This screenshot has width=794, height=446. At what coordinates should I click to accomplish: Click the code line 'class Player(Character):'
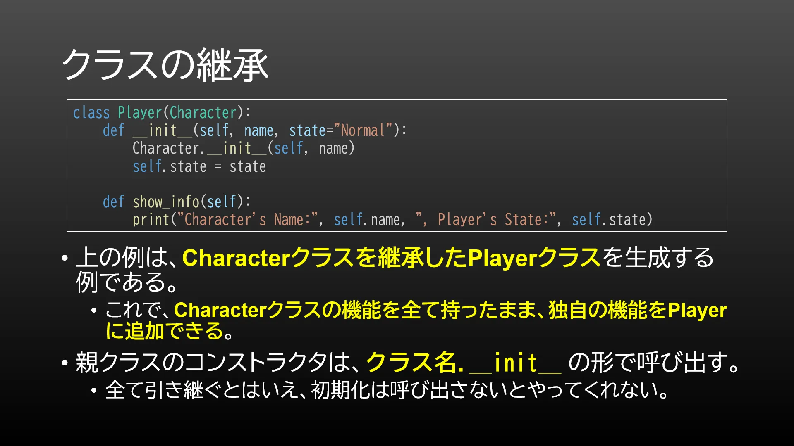coord(162,112)
